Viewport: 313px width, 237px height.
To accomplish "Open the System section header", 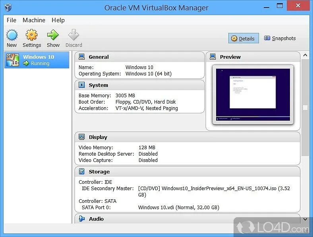I will coord(139,85).
